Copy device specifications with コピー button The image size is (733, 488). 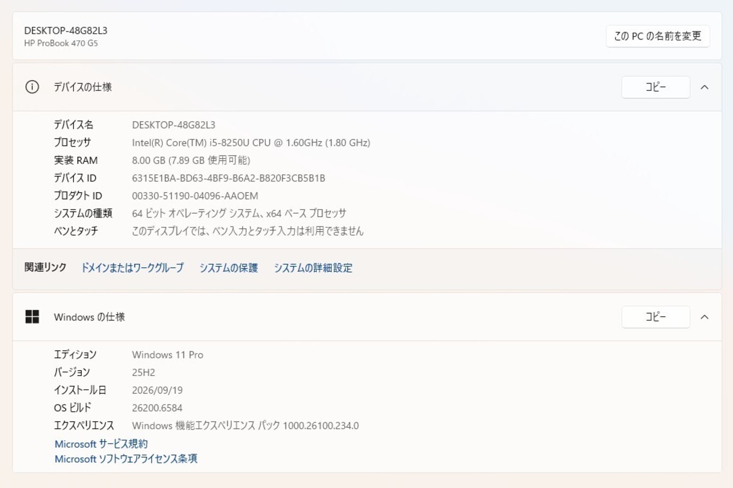(656, 87)
